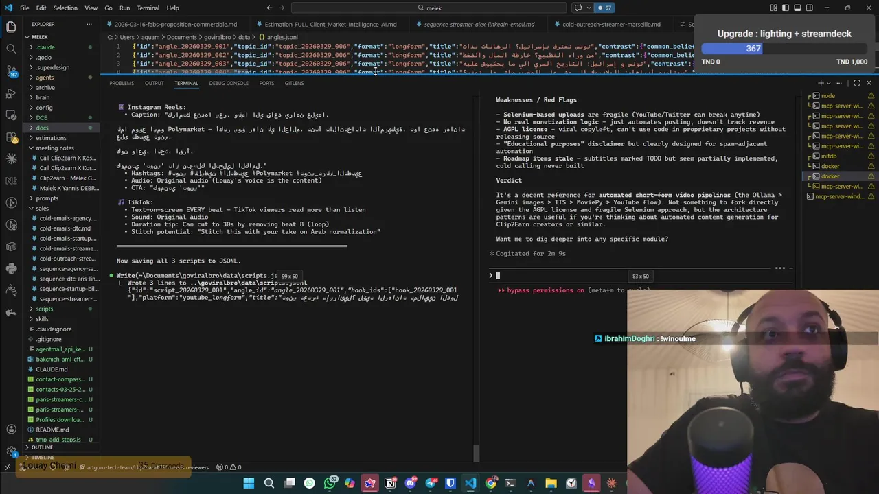Click the Claude prompt input line
The image size is (879, 494).
(641, 276)
